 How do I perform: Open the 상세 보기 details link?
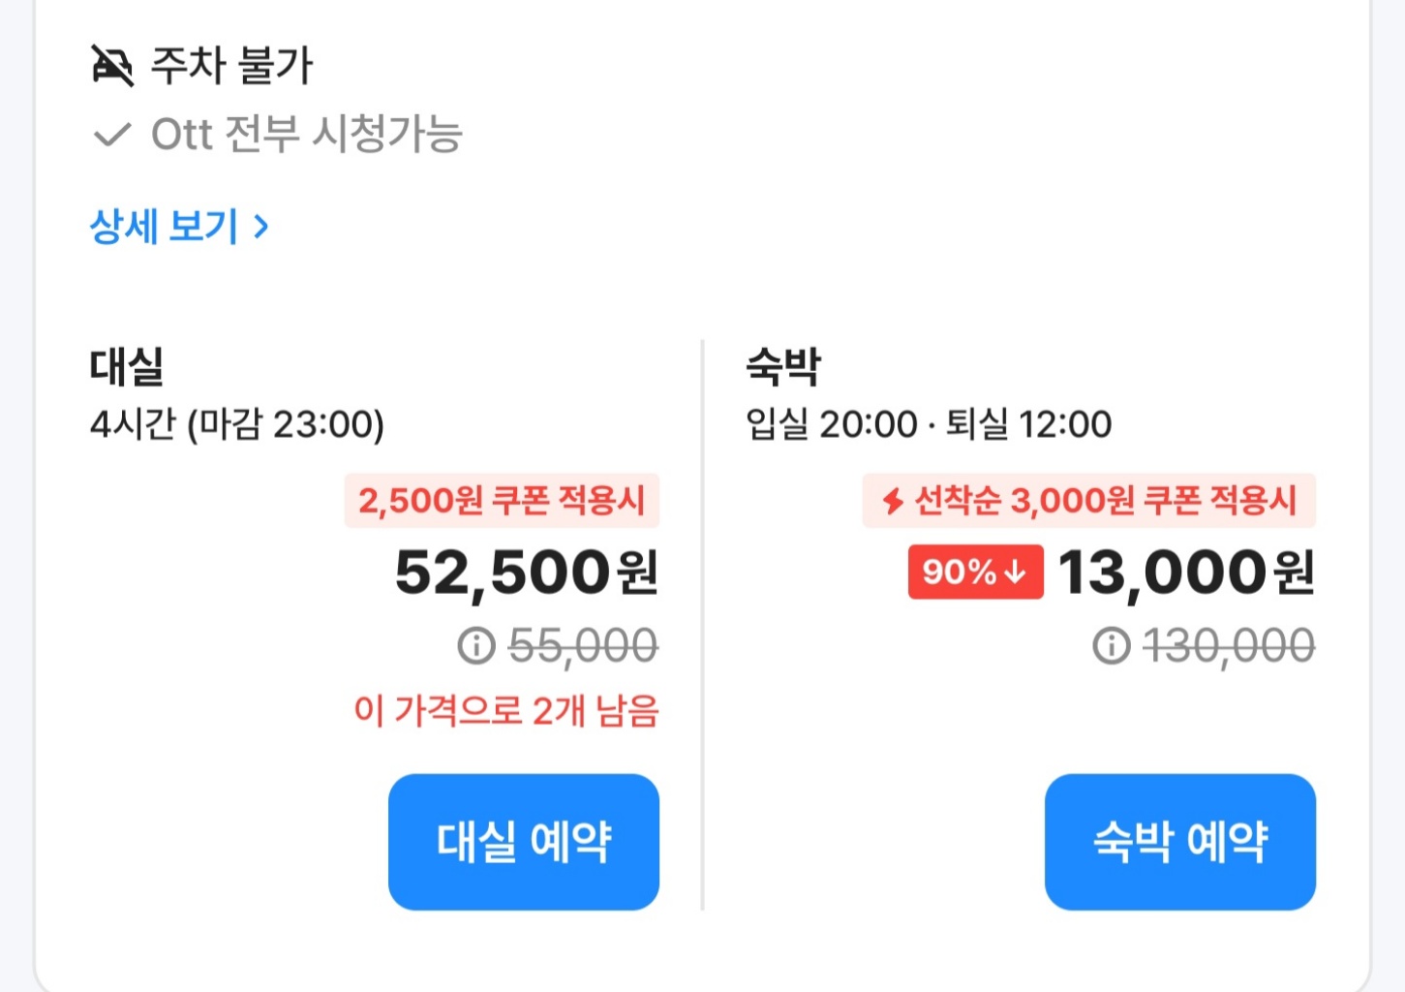point(165,227)
